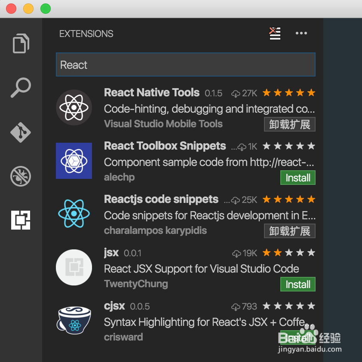The image size is (362, 362).
Task: Click cjsx version number 0.0.5
Action: pyautogui.click(x=140, y=307)
